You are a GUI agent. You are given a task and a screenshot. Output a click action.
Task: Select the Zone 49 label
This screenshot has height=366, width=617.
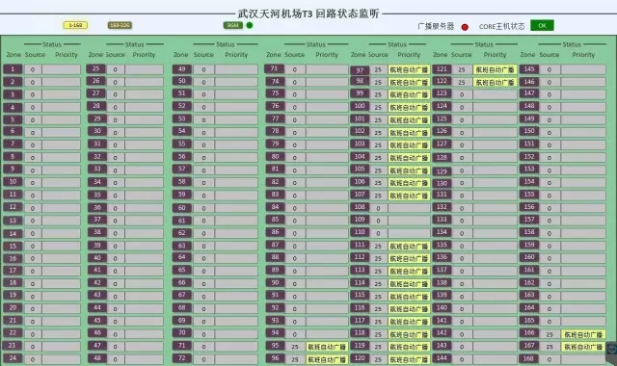point(181,69)
